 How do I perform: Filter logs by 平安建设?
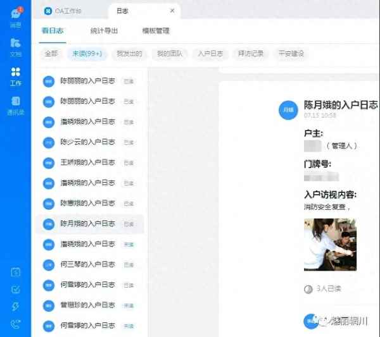(x=291, y=54)
